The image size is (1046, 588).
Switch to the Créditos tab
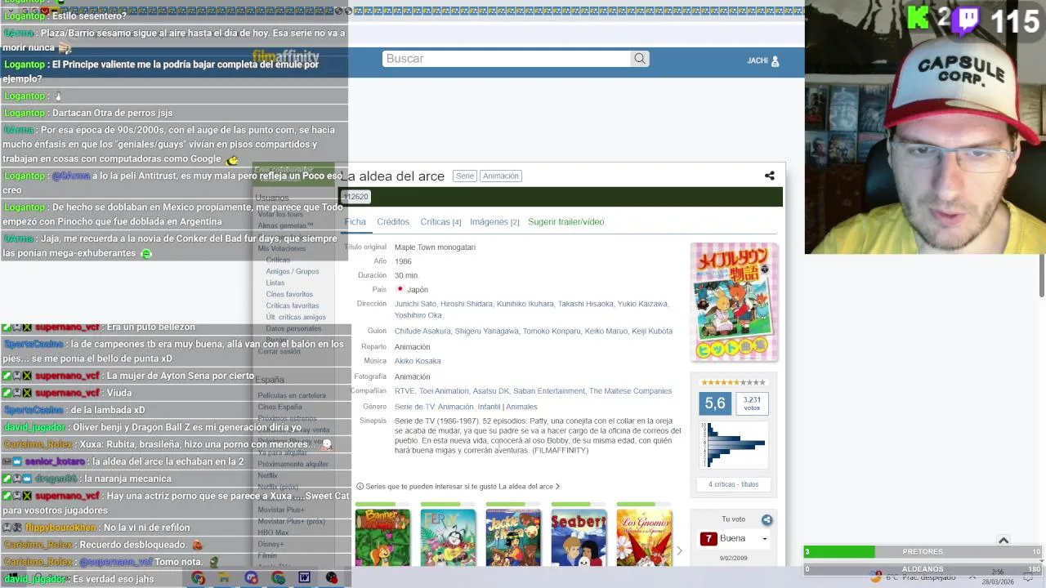point(393,221)
